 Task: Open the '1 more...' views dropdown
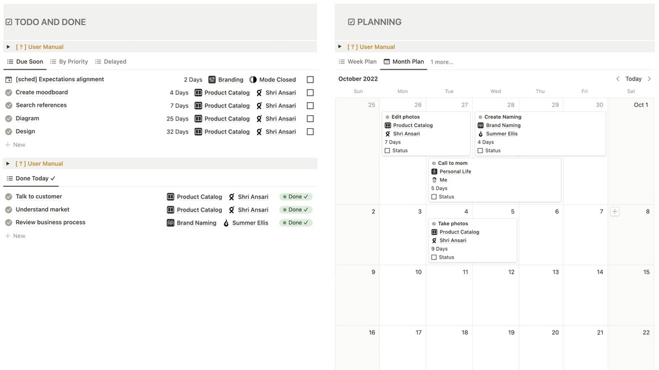click(441, 62)
